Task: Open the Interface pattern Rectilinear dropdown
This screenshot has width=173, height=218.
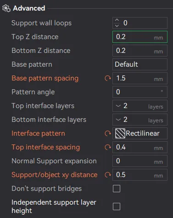Action: click(x=140, y=133)
